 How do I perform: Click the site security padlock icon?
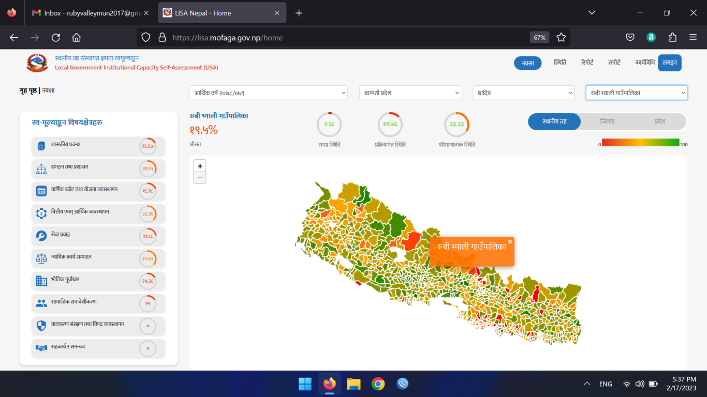(x=162, y=37)
